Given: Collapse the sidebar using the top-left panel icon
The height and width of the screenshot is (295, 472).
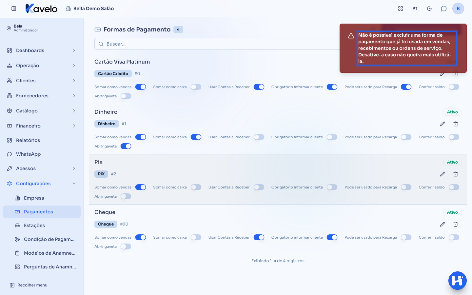Looking at the screenshot, I should [x=14, y=9].
